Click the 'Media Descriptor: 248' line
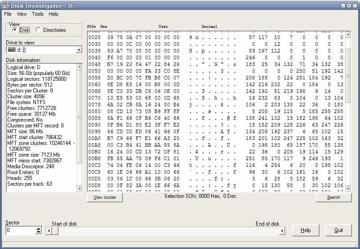 tap(31, 166)
